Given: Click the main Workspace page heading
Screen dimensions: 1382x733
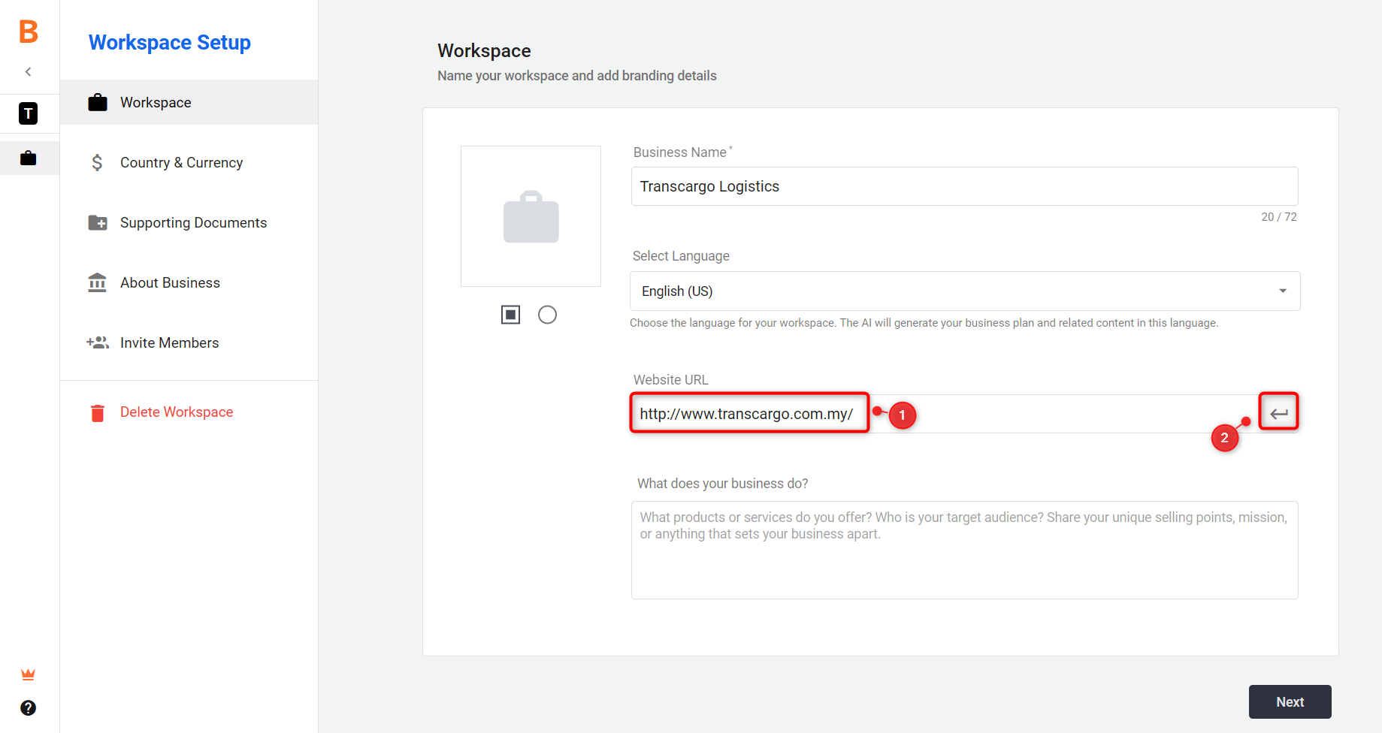Looking at the screenshot, I should [x=485, y=51].
